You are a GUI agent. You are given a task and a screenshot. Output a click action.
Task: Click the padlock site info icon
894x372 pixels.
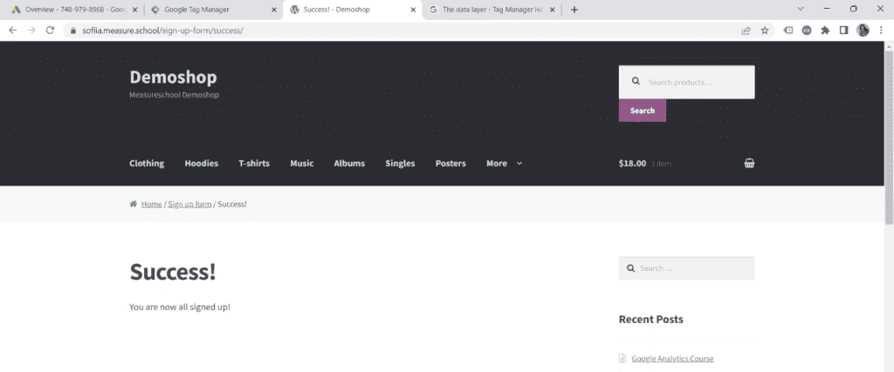click(72, 30)
